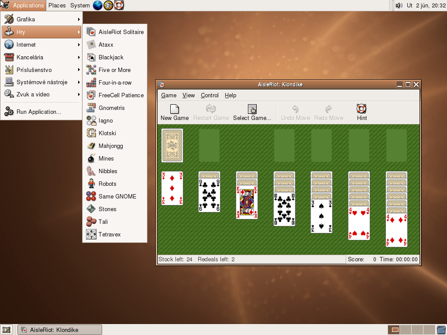The image size is (447, 335).
Task: Expand the Systémové nástroje submenu
Action: tap(41, 82)
